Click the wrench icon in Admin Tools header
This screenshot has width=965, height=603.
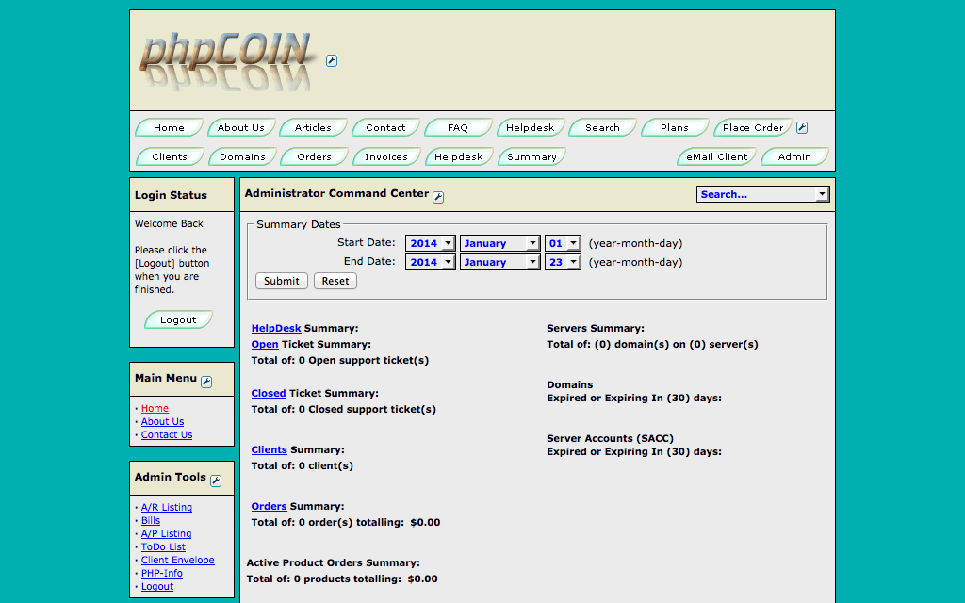pos(216,481)
